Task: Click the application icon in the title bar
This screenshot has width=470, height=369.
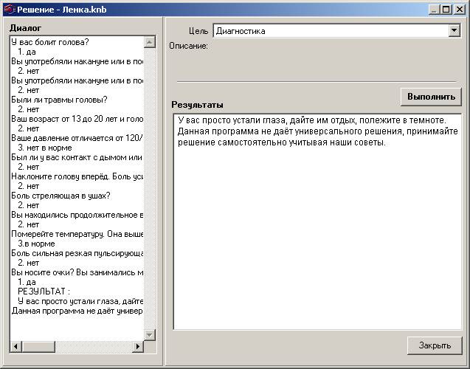Action: (x=8, y=9)
